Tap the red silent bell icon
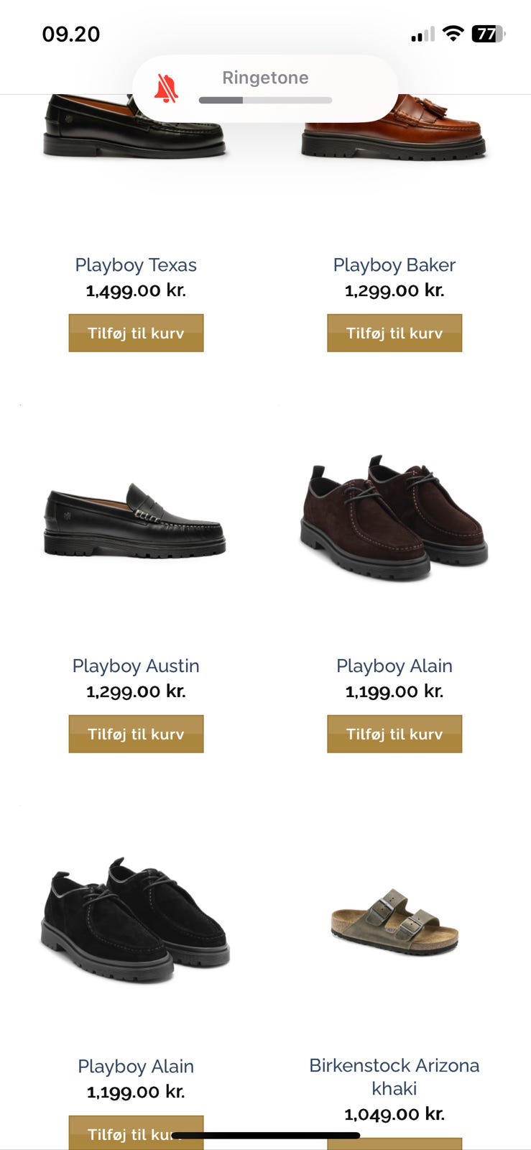The image size is (531, 1150). [166, 89]
